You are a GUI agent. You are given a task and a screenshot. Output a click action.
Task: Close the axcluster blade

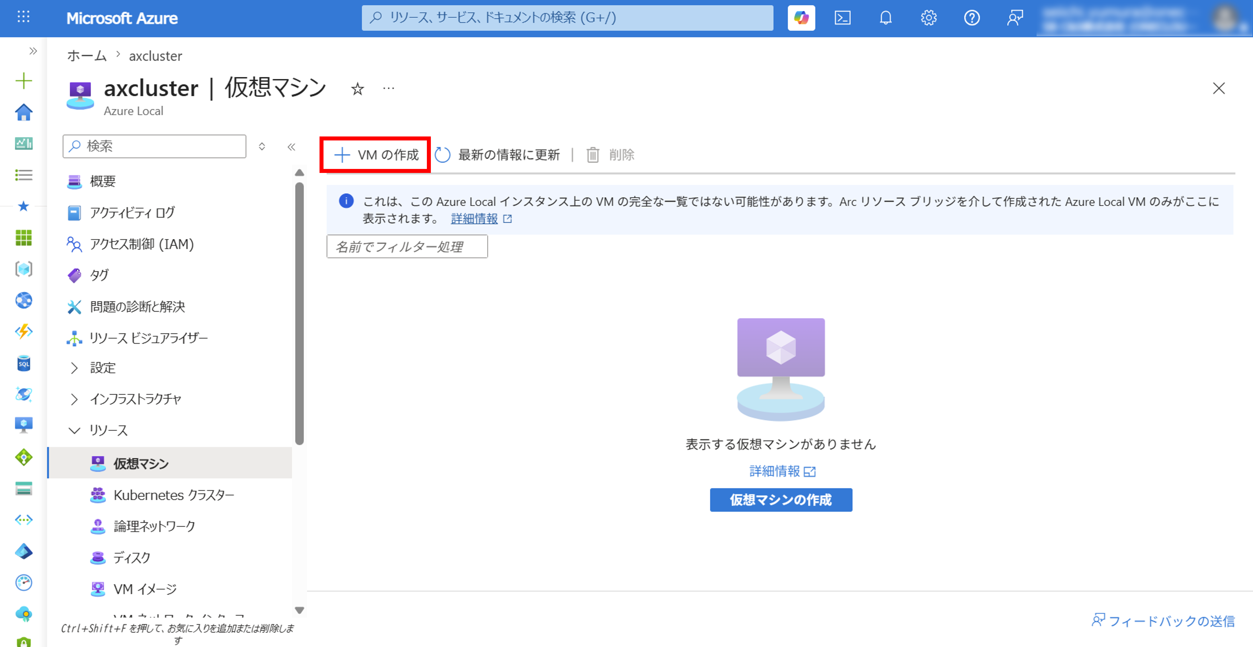tap(1219, 88)
